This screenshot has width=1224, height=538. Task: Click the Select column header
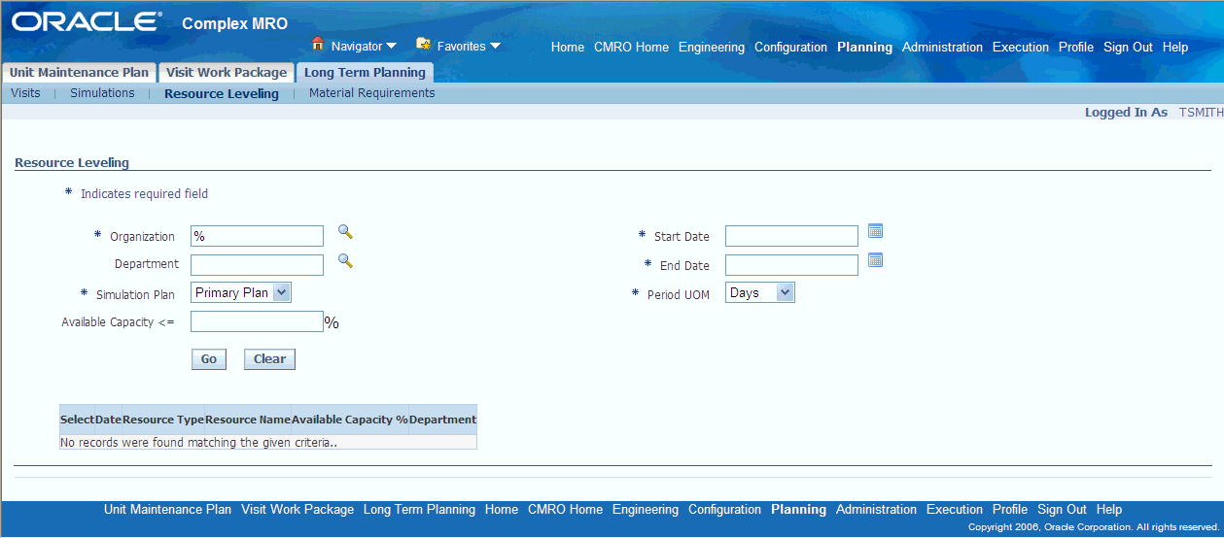pyautogui.click(x=78, y=420)
